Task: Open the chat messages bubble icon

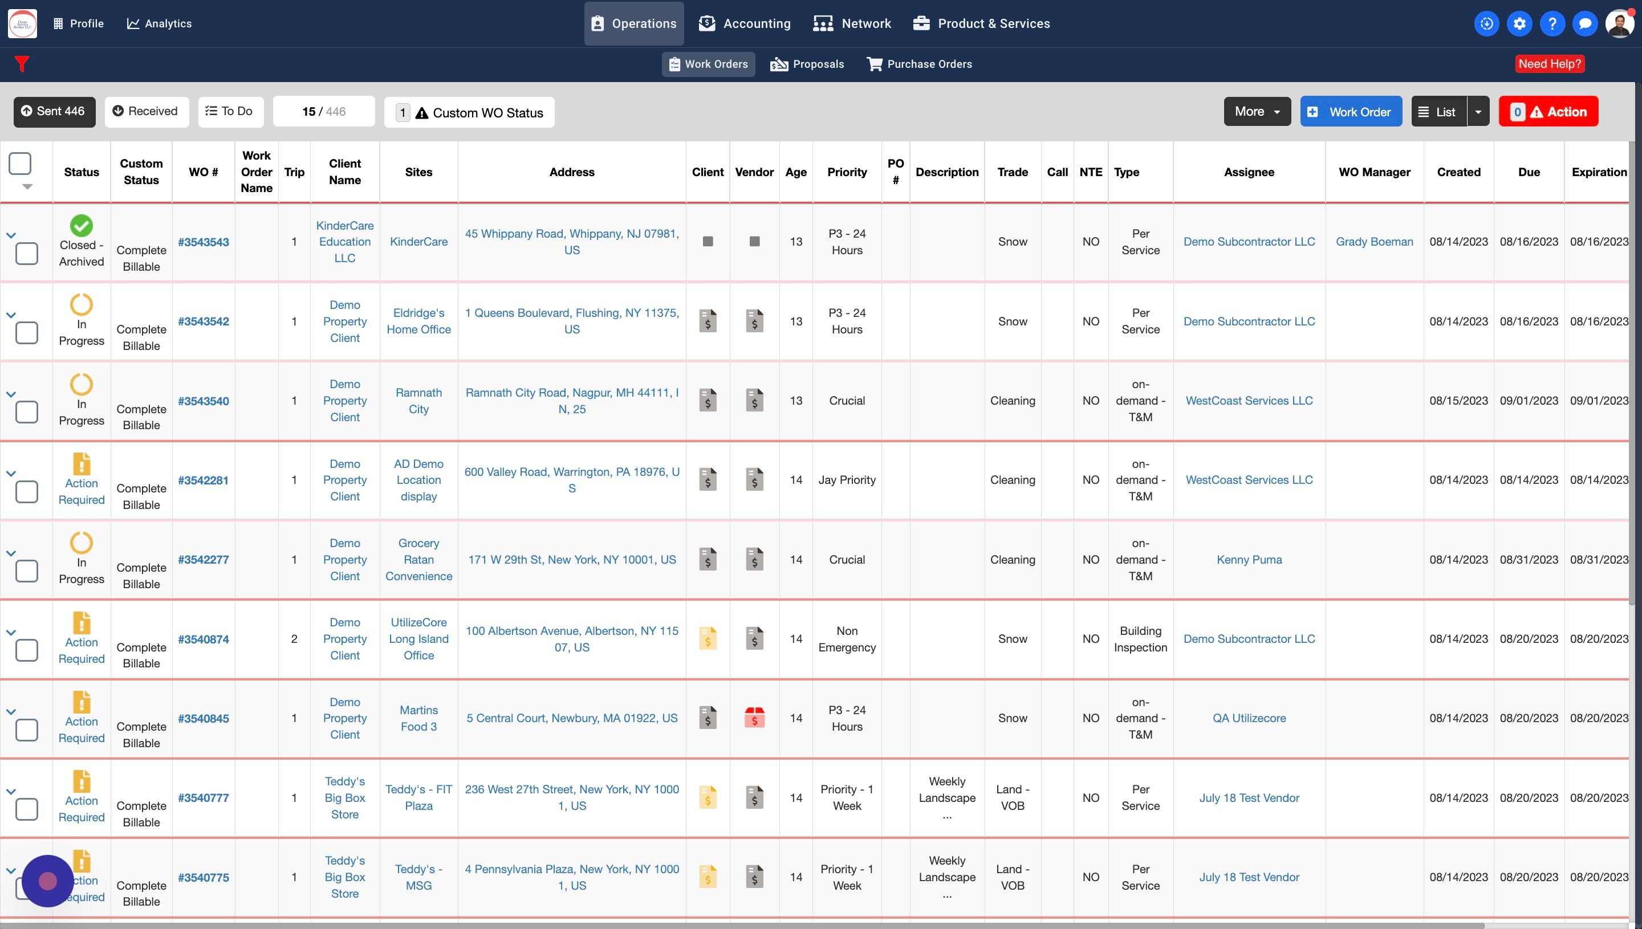Action: click(1584, 23)
